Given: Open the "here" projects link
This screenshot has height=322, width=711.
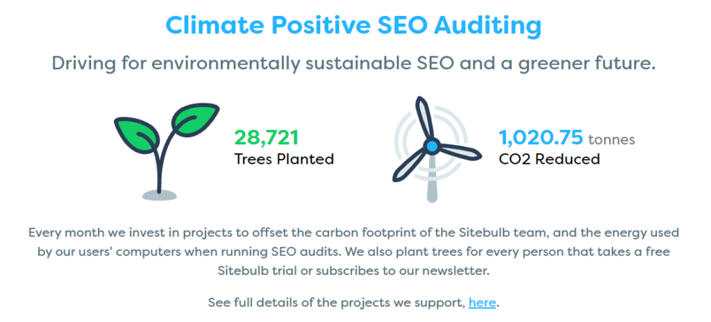Looking at the screenshot, I should pyautogui.click(x=483, y=302).
